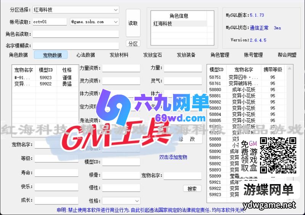Focus the 角色名读取 input field
The height and width of the screenshot is (215, 305).
[x=75, y=34]
